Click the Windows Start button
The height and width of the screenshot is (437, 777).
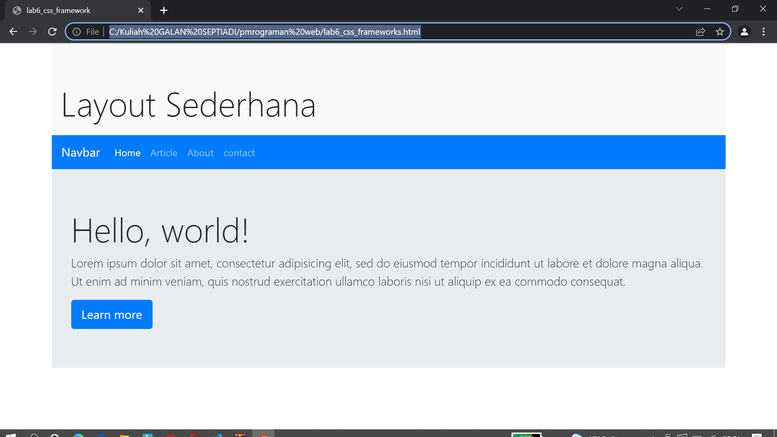coord(10,435)
